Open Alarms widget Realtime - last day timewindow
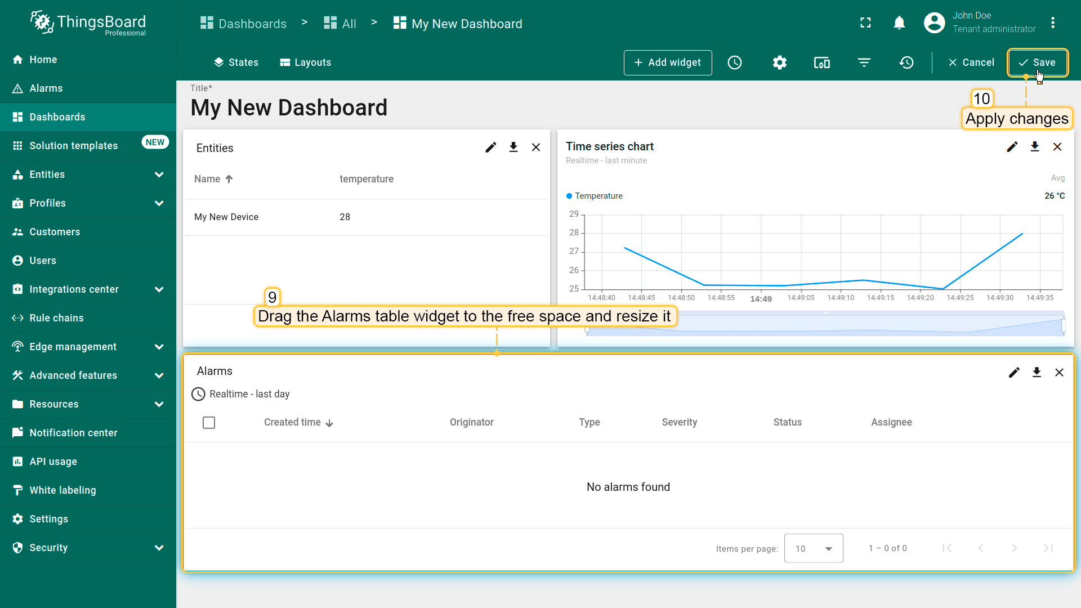 tap(240, 394)
